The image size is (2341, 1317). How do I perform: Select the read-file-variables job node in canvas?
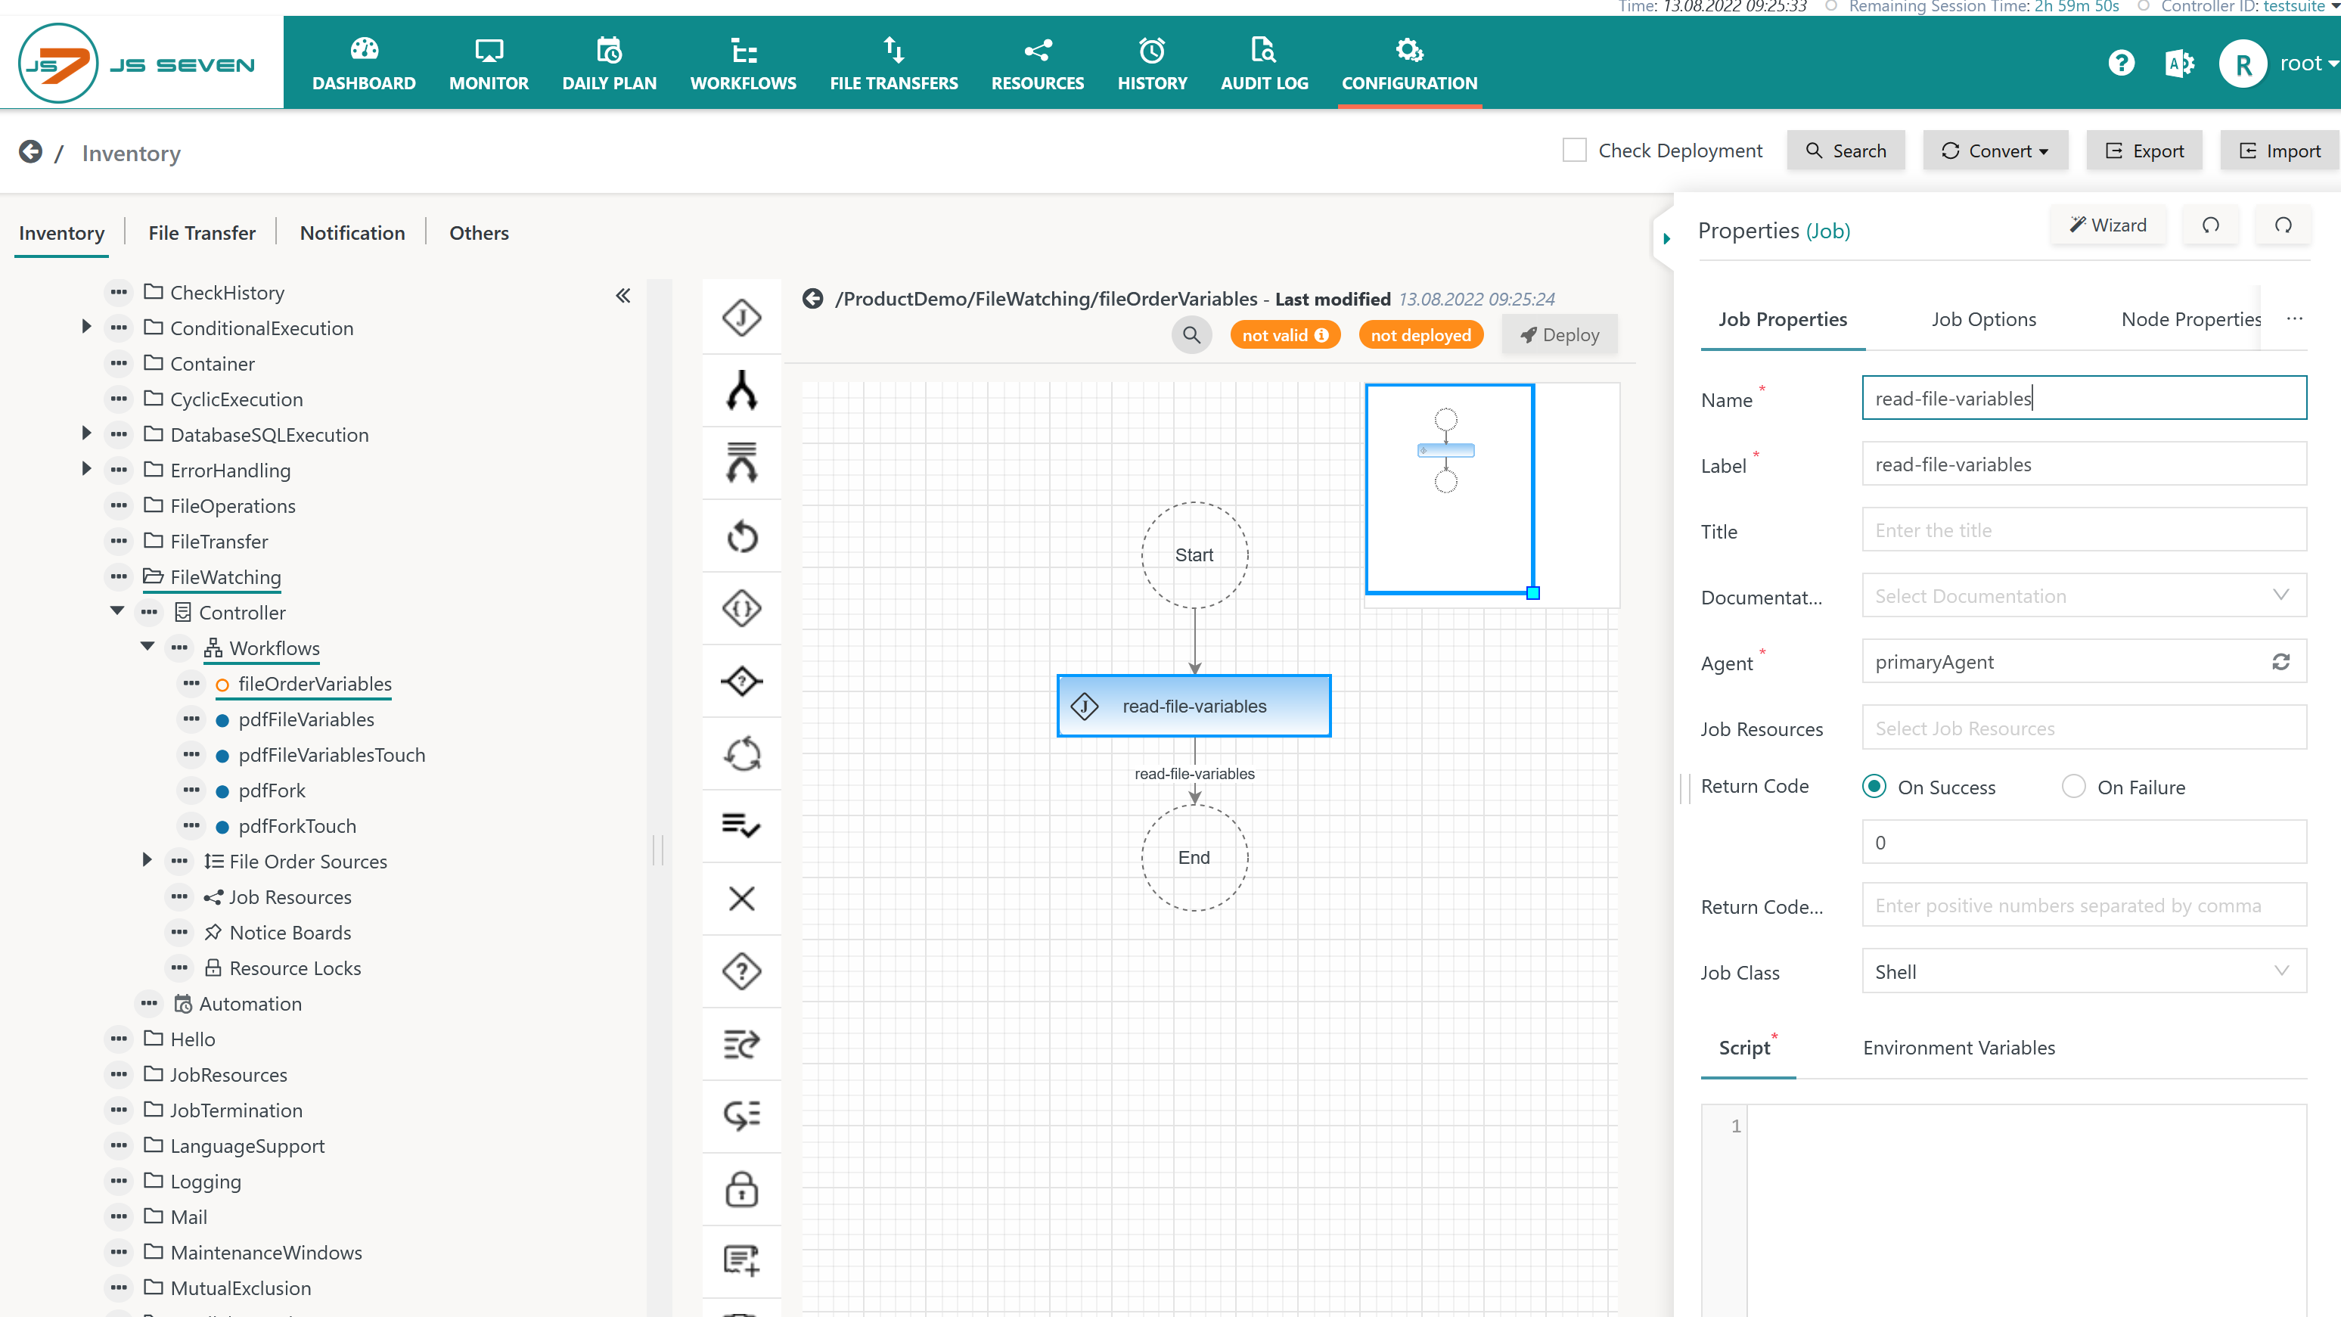1194,705
